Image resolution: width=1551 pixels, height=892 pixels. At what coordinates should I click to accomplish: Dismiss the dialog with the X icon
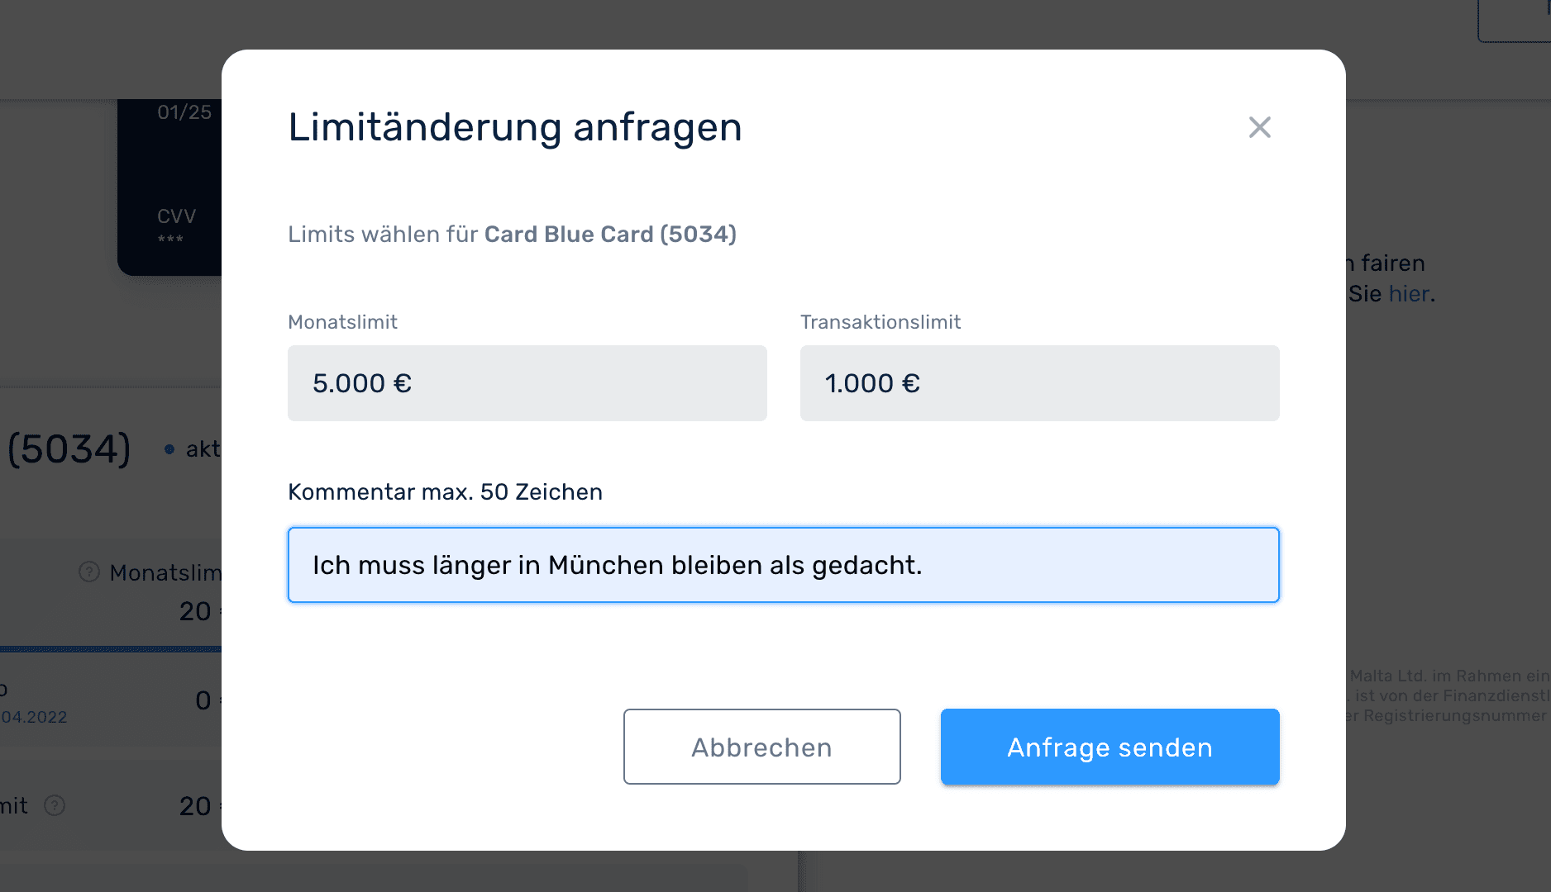(x=1258, y=128)
